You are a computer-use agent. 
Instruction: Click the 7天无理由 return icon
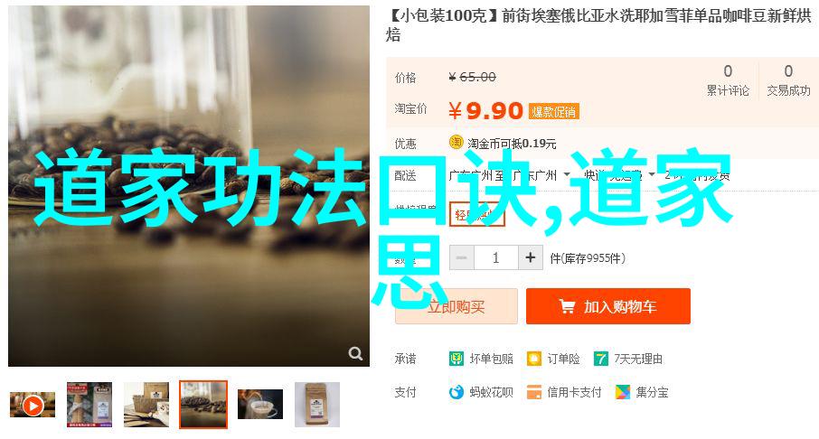click(600, 359)
